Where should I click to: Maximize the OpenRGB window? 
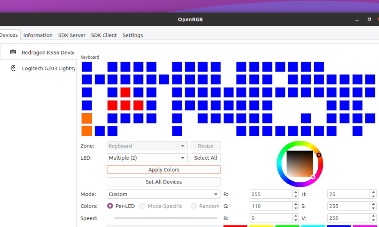369,19
